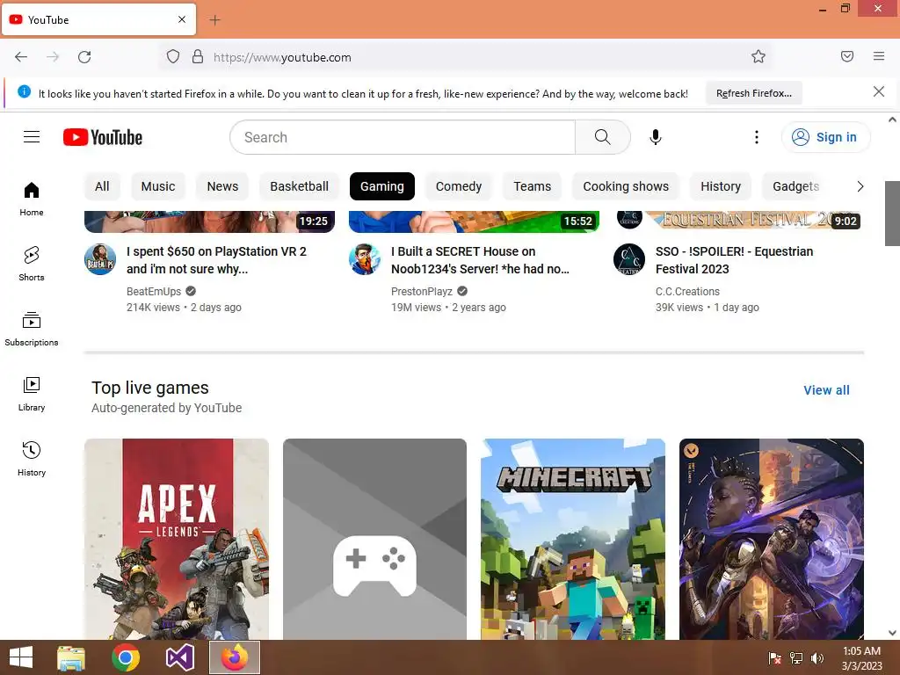
Task: Open the Save to Pocket icon
Action: click(x=847, y=56)
